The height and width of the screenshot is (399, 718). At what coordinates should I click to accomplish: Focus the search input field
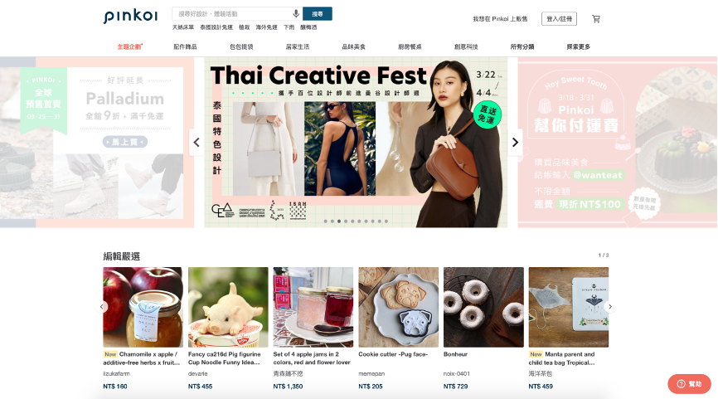click(x=233, y=14)
